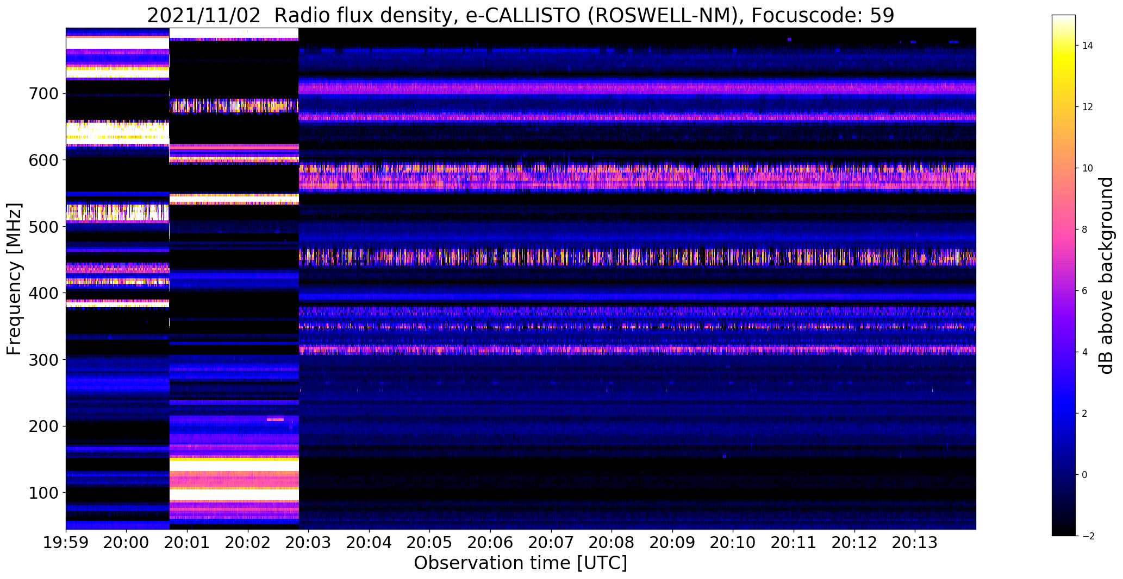Click the colorbar tick label 14

1088,46
